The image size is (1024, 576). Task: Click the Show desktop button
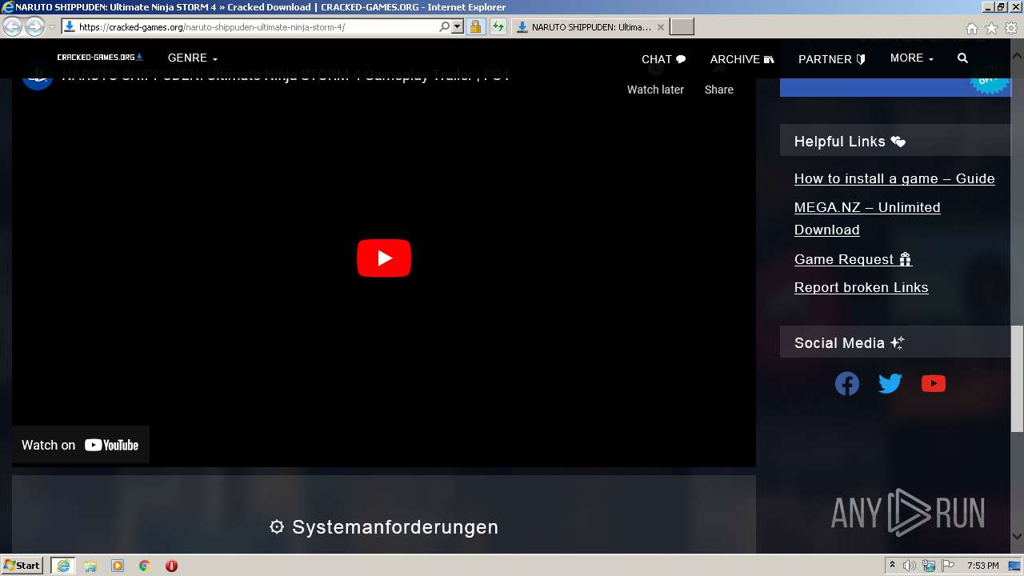pos(1014,566)
